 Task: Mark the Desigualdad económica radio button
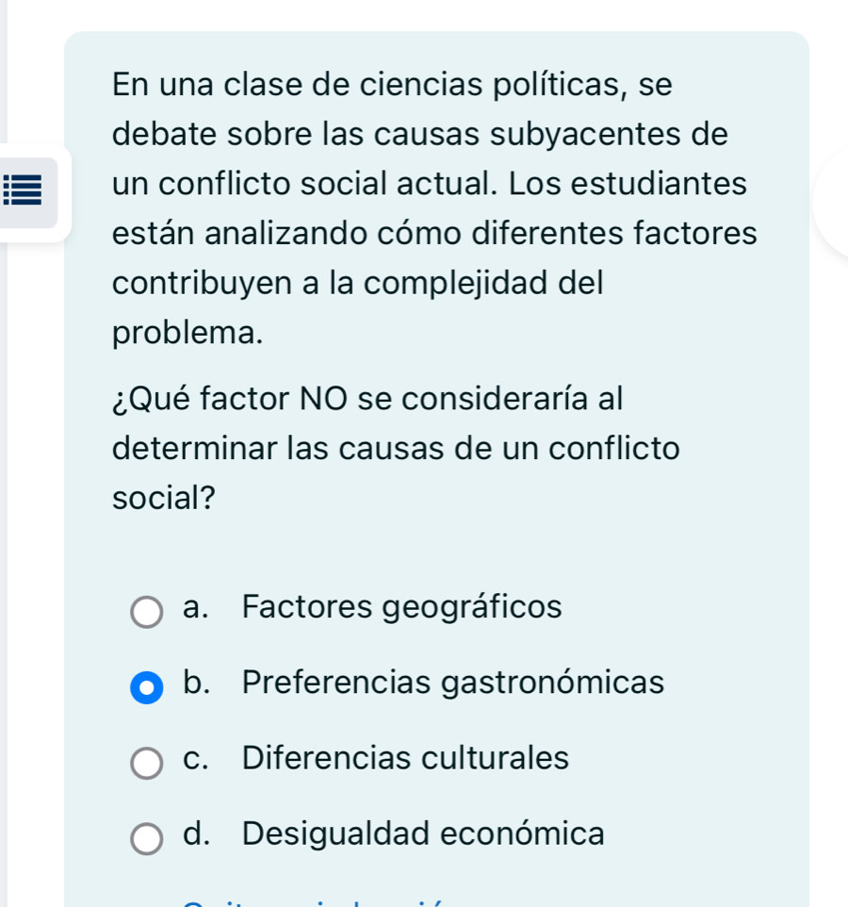pos(146,837)
